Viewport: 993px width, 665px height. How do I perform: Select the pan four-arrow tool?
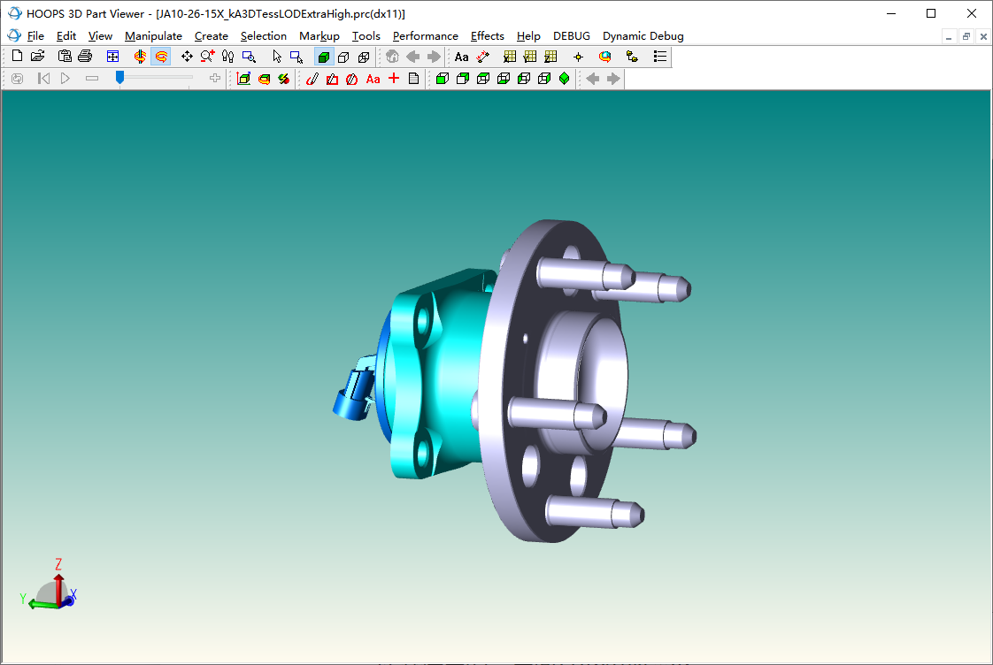click(x=187, y=57)
